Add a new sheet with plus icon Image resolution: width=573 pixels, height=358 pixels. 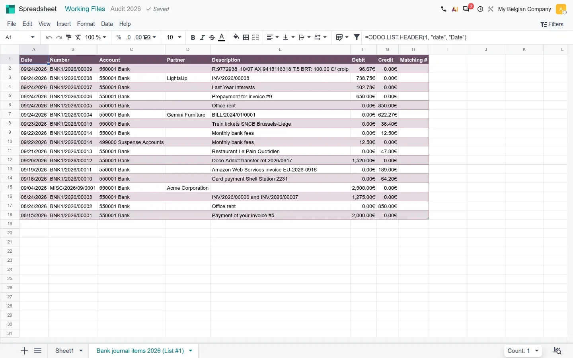tap(24, 351)
